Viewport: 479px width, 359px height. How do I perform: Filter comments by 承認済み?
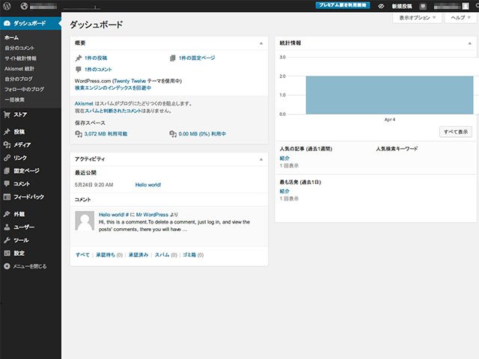click(138, 255)
